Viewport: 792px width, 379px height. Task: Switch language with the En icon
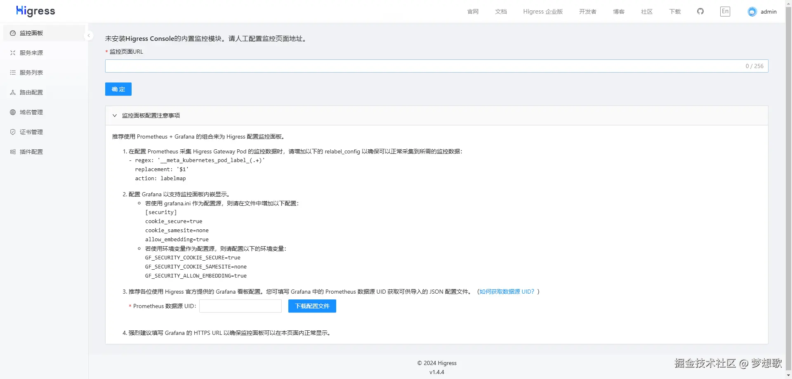click(725, 11)
